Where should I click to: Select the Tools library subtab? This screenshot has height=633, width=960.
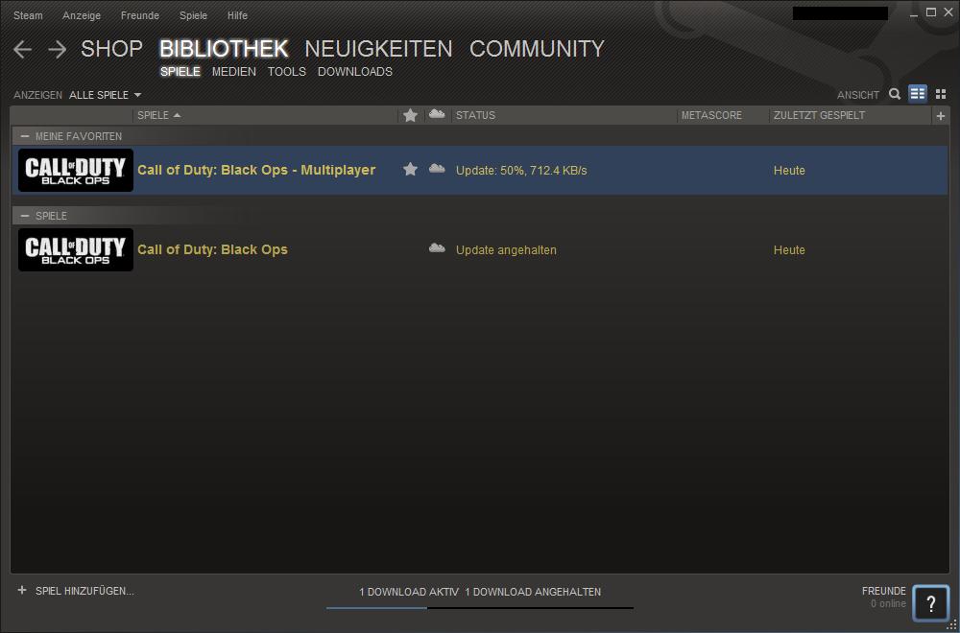coord(286,72)
